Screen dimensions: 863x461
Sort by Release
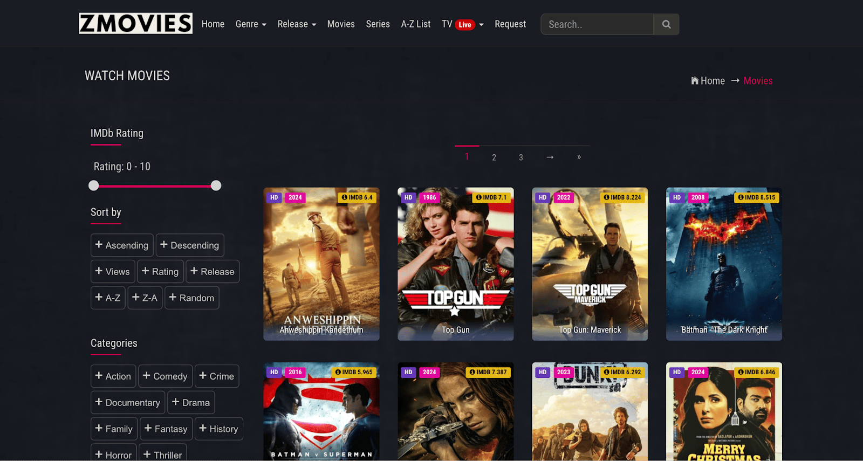[x=213, y=272]
